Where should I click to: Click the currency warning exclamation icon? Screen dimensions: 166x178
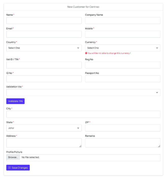tap(86, 53)
